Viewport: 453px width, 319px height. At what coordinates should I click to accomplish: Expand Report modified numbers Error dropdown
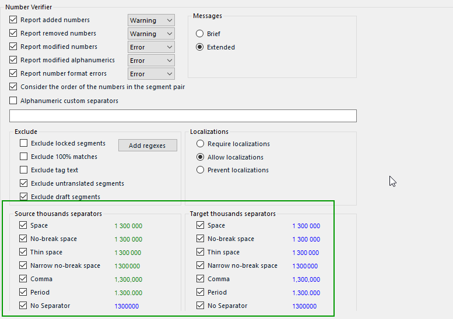point(151,47)
